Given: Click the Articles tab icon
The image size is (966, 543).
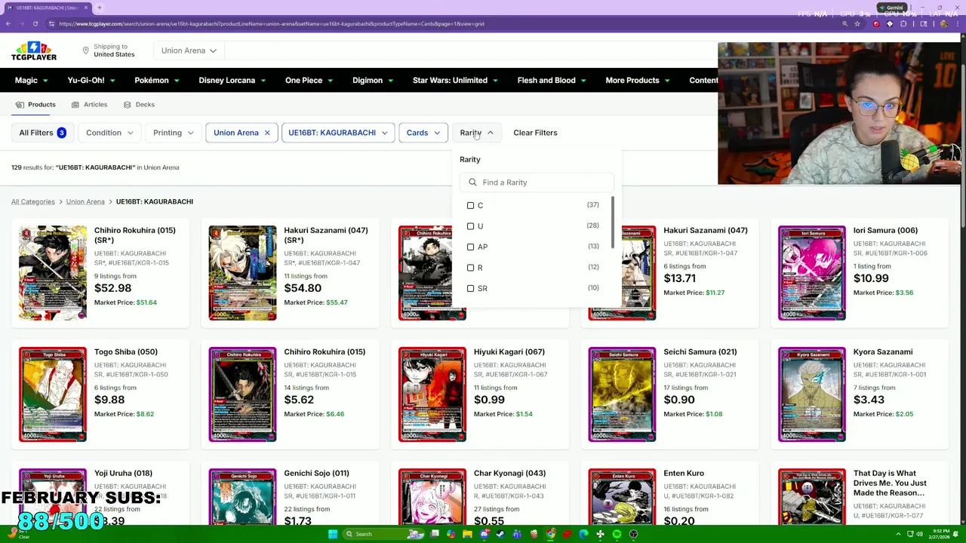Looking at the screenshot, I should 75,105.
